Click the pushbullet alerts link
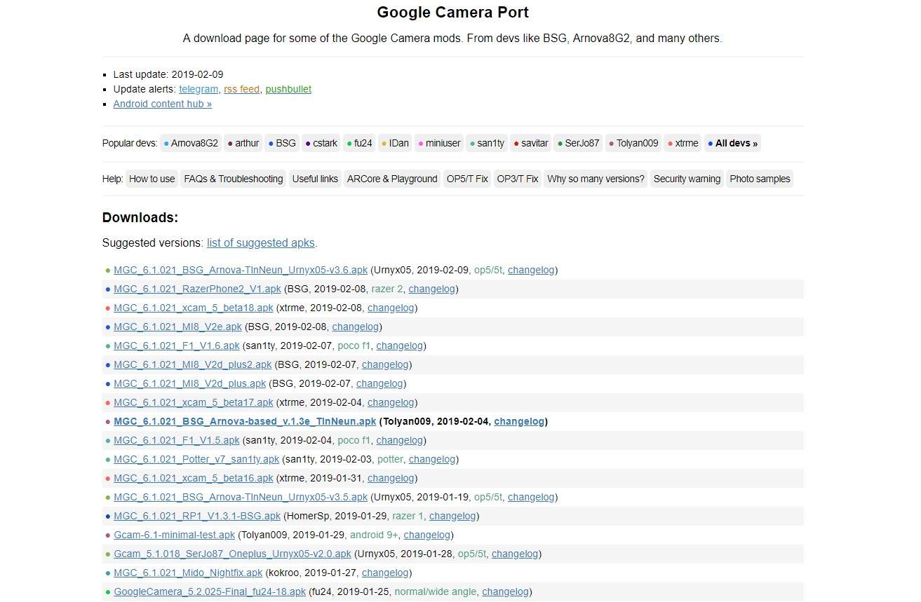This screenshot has height=602, width=921. coord(288,89)
